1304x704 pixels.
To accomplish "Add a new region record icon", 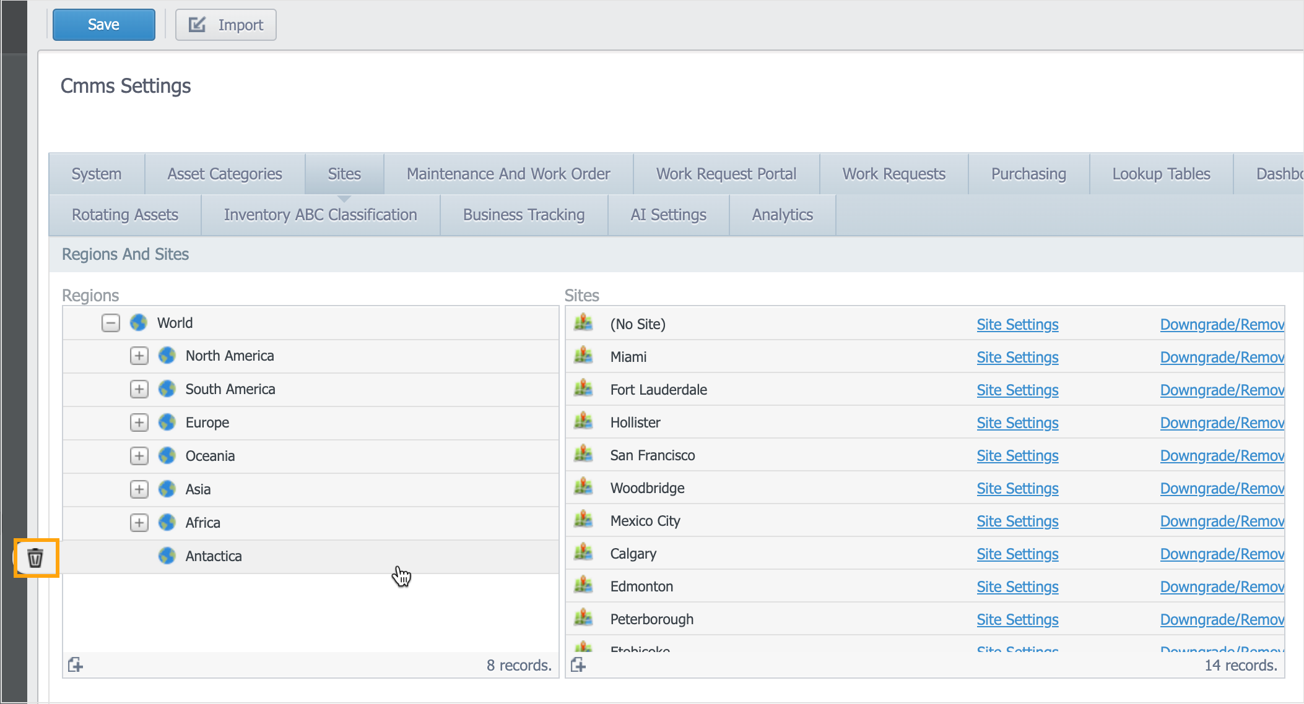I will point(76,665).
